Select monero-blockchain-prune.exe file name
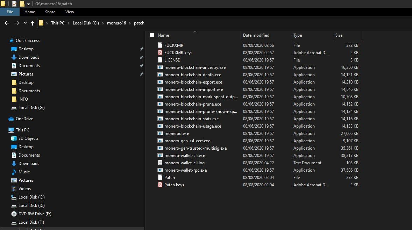The image size is (412, 230). (x=193, y=104)
